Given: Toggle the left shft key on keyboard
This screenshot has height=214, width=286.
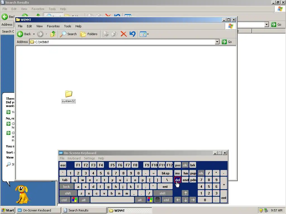Looking at the screenshot, I should [x=68, y=193].
